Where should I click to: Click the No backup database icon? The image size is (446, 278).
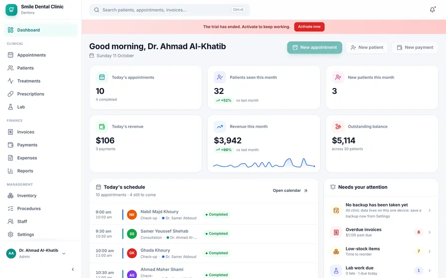tap(336, 210)
